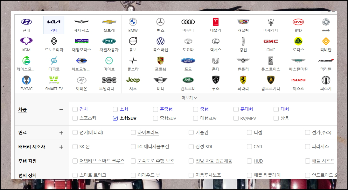This screenshot has height=190, width=348.
Task: Click the 가솔린 fuel label
Action: click(x=202, y=132)
